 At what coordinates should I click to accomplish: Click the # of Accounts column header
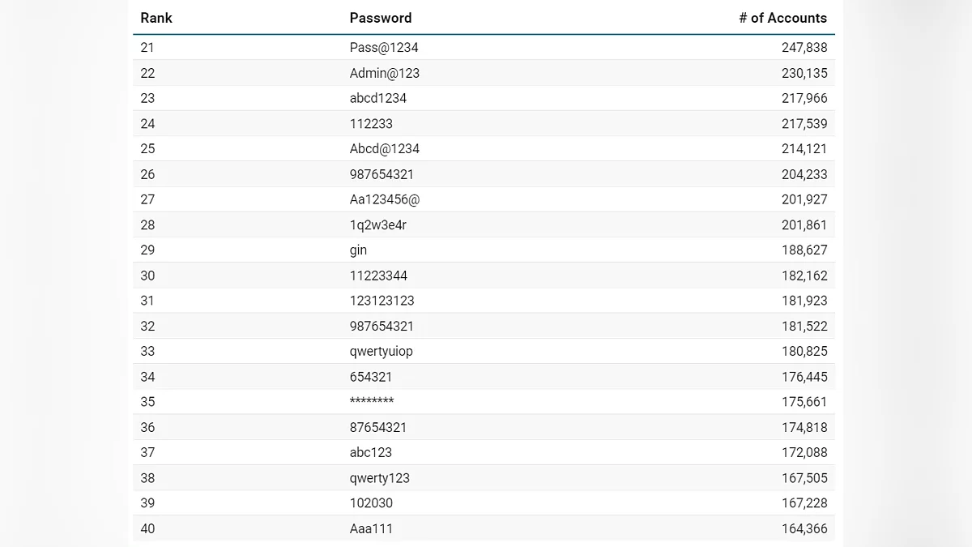point(782,18)
